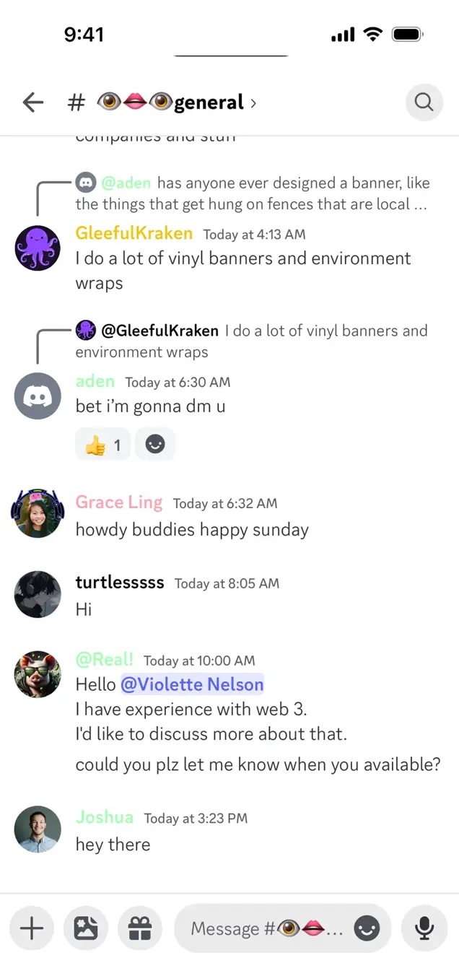Open @Real!'s pig avatar
Image resolution: width=459 pixels, height=963 pixels.
pyautogui.click(x=38, y=673)
